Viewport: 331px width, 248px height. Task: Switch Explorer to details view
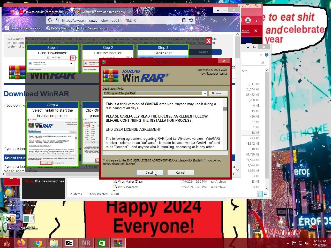click(x=260, y=194)
